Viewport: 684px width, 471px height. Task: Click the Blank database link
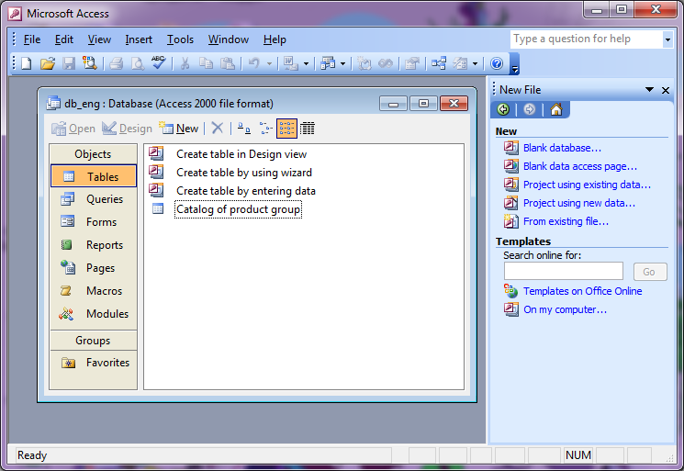(x=562, y=148)
